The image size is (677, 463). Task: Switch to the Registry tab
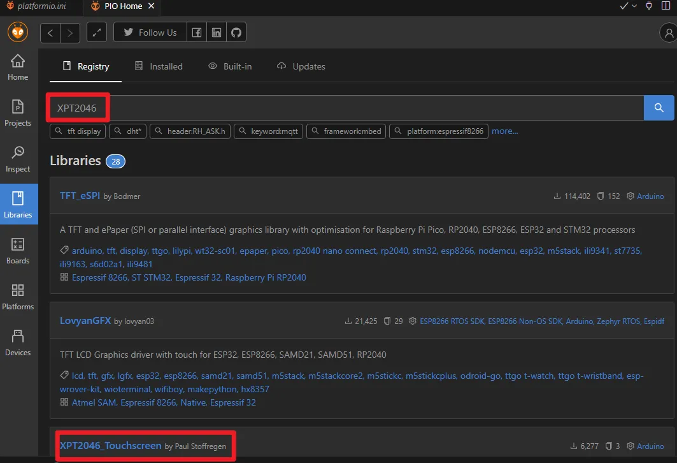coord(86,66)
